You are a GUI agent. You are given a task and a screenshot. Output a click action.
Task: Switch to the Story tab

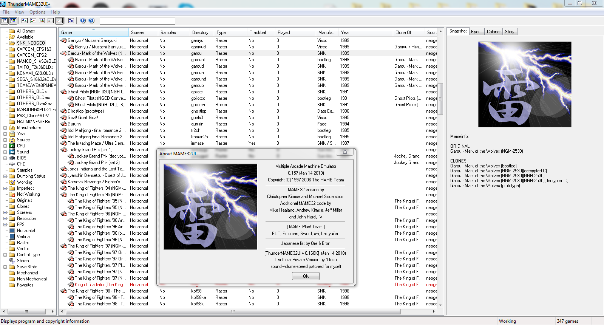coord(510,32)
